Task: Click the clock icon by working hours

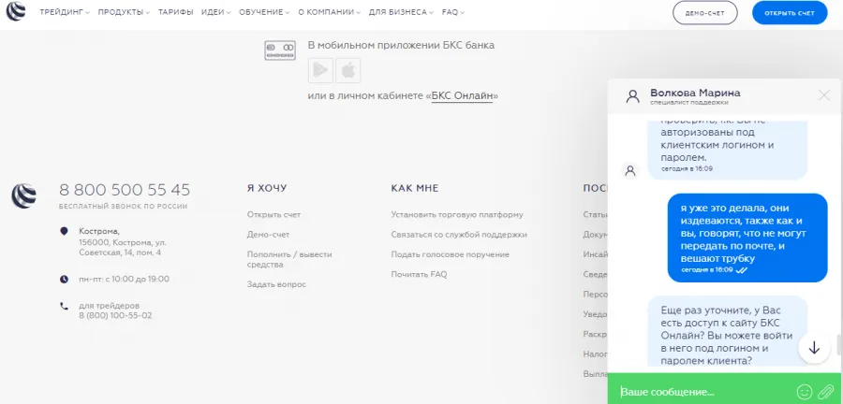Action: point(64,279)
